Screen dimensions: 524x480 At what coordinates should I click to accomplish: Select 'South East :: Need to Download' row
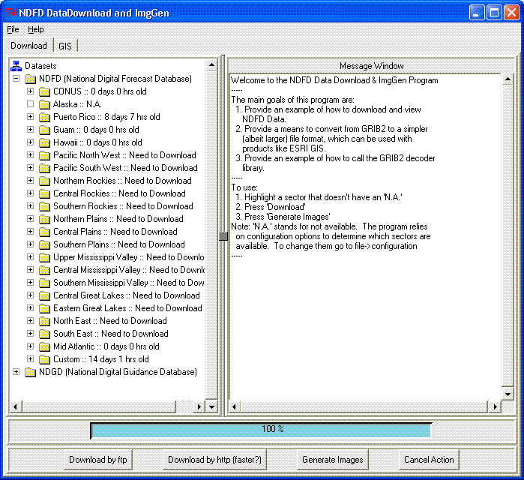pos(111,334)
